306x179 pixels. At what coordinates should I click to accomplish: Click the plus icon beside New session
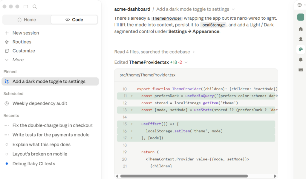tap(7, 33)
